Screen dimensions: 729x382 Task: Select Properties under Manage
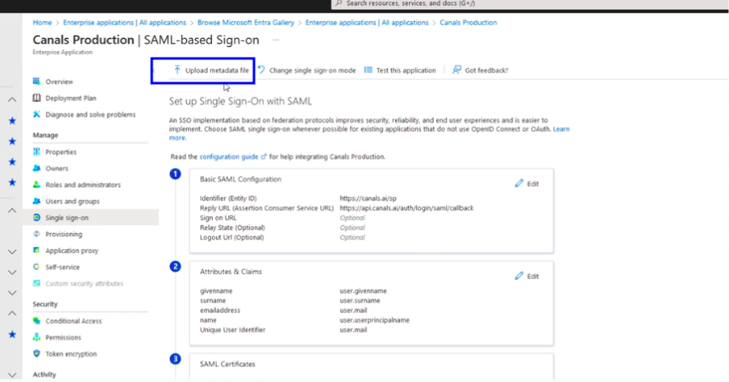pos(61,151)
